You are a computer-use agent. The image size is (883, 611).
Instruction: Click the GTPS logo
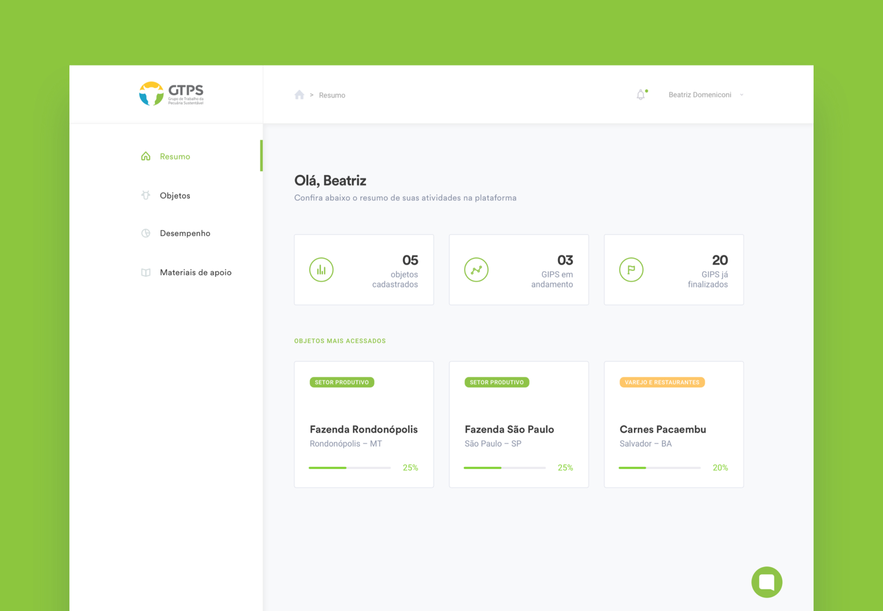(x=171, y=93)
